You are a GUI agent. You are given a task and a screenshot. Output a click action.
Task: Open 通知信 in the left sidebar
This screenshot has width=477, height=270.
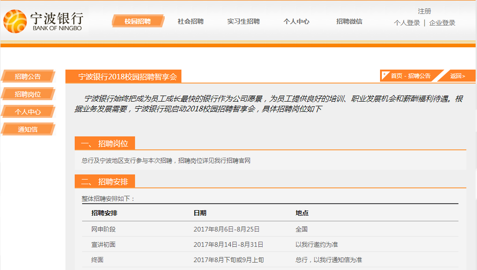(28, 129)
